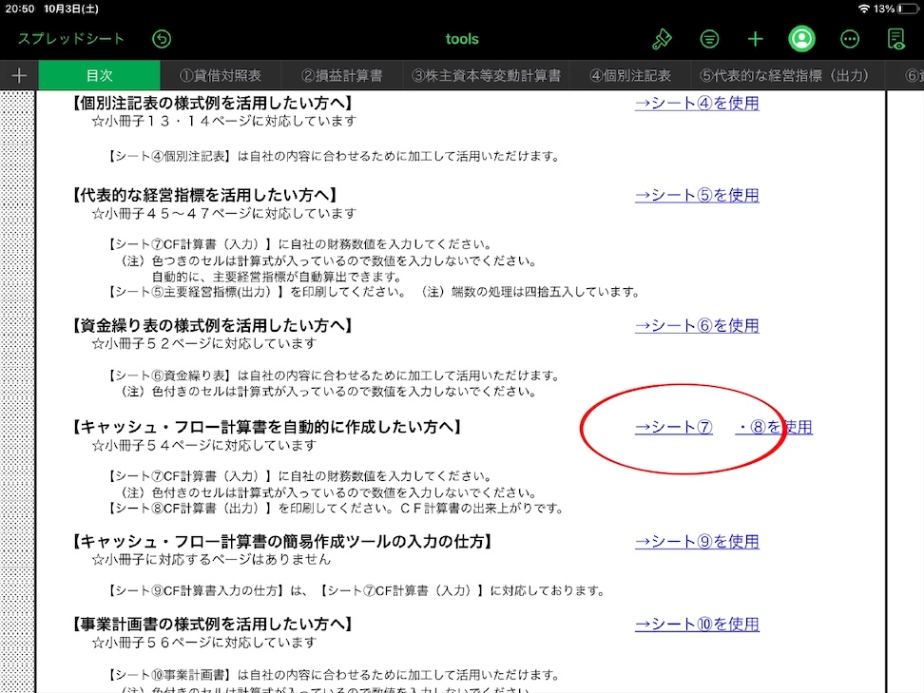Open the Collaborate person icon
This screenshot has width=924, height=693.
click(x=802, y=39)
